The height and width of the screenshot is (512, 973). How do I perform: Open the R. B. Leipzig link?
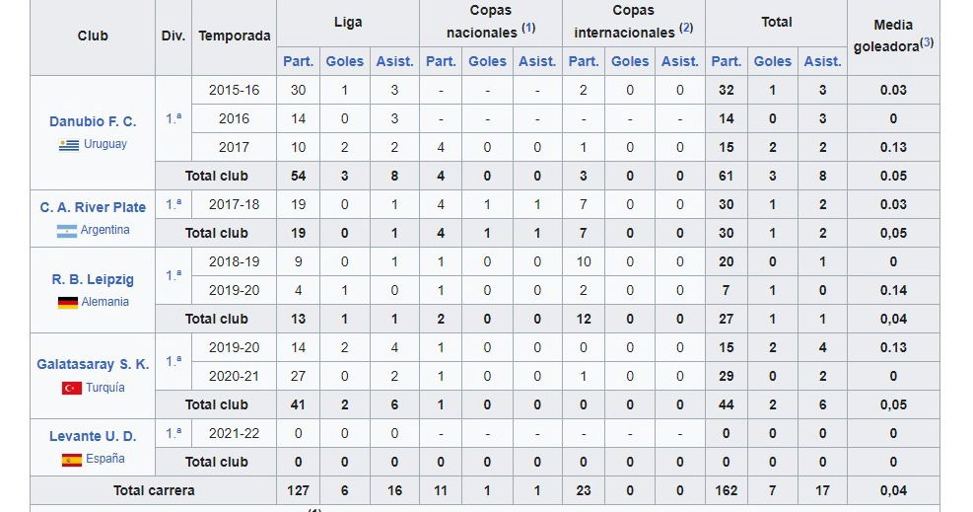[93, 279]
